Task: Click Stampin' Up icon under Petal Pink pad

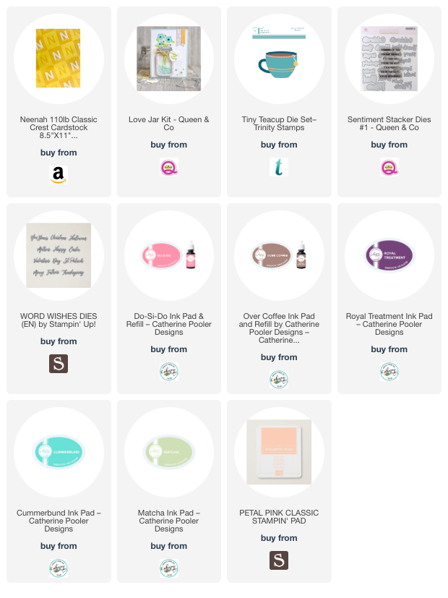Action: [x=279, y=560]
